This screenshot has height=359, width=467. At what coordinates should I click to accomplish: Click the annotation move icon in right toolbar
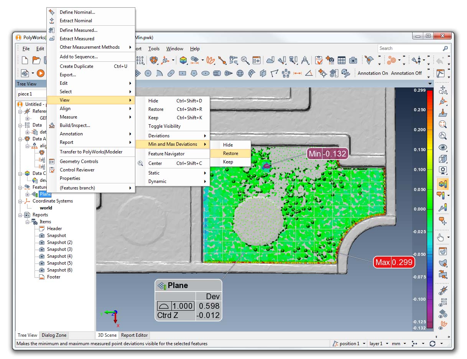(x=443, y=221)
